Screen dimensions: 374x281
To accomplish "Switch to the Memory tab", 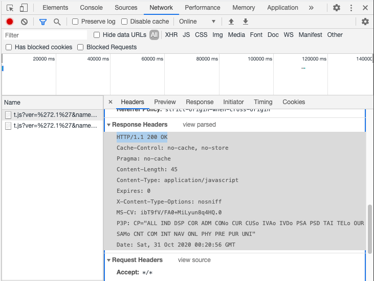I will click(x=244, y=8).
